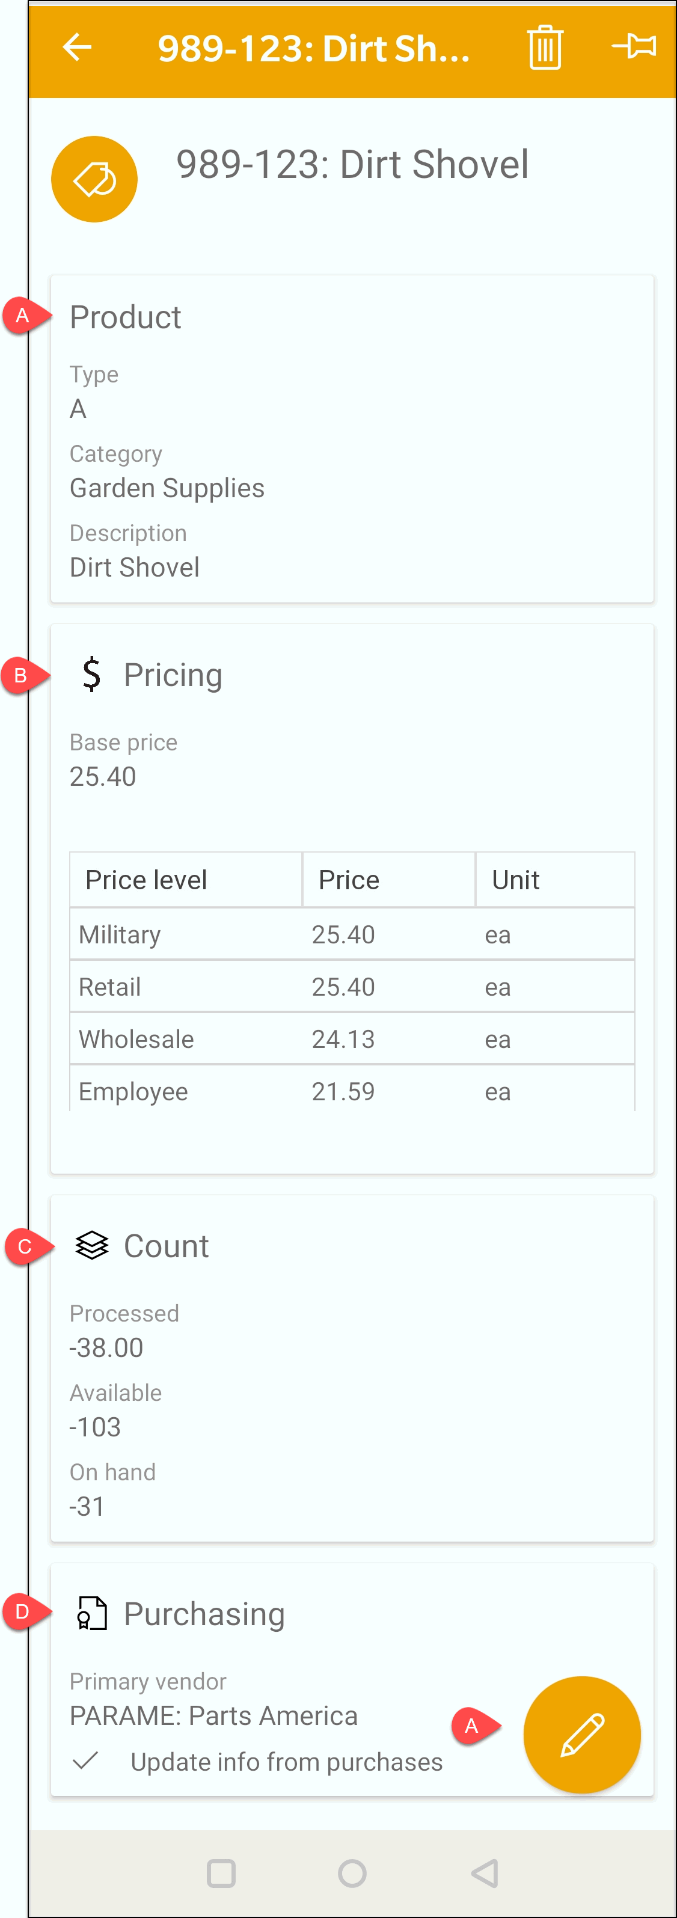The width and height of the screenshot is (677, 1918).
Task: Select the Employee price level row
Action: [x=352, y=1091]
